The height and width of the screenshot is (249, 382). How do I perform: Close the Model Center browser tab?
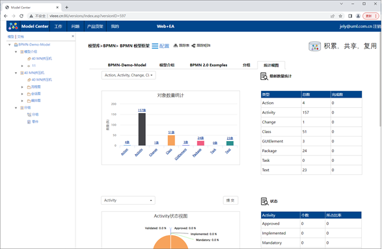point(57,7)
